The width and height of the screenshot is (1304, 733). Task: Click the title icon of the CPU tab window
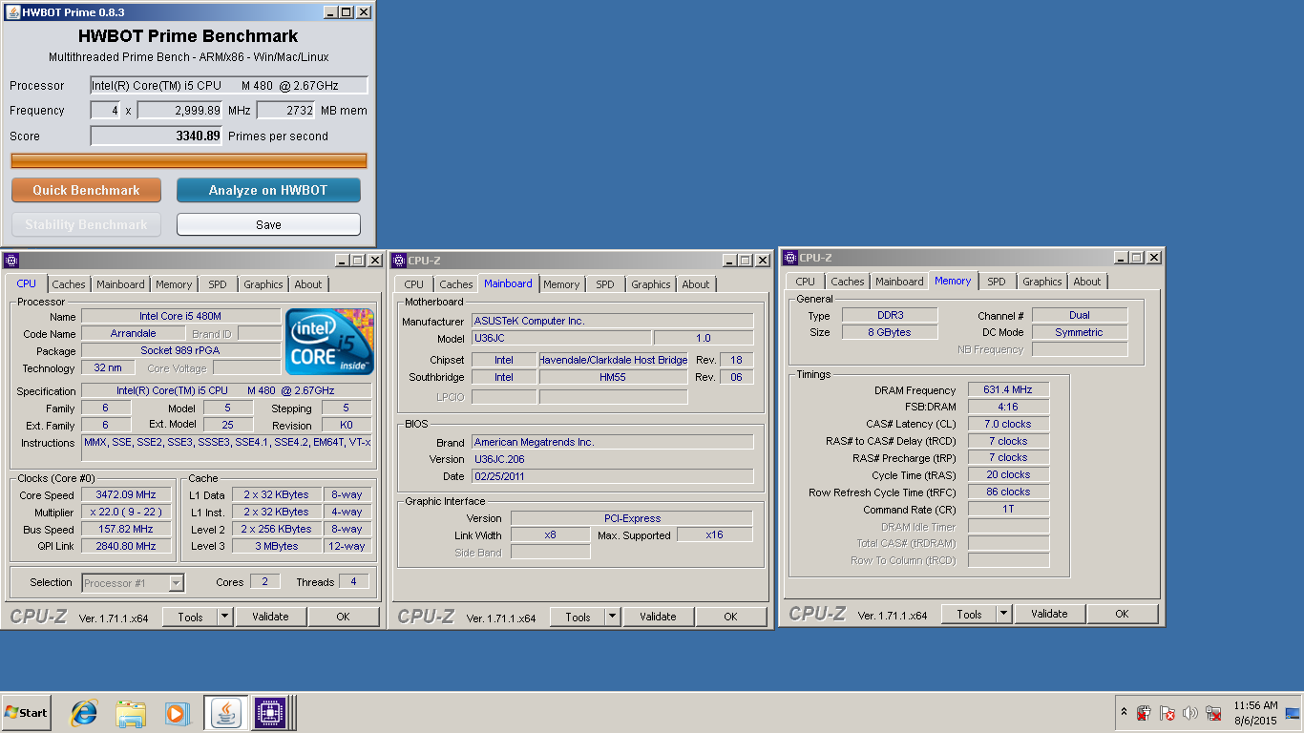[11, 261]
